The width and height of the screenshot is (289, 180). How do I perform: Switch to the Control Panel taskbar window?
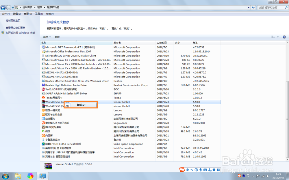42,176
